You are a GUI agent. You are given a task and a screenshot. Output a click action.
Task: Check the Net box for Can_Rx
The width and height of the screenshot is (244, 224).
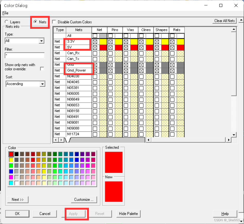click(95, 53)
